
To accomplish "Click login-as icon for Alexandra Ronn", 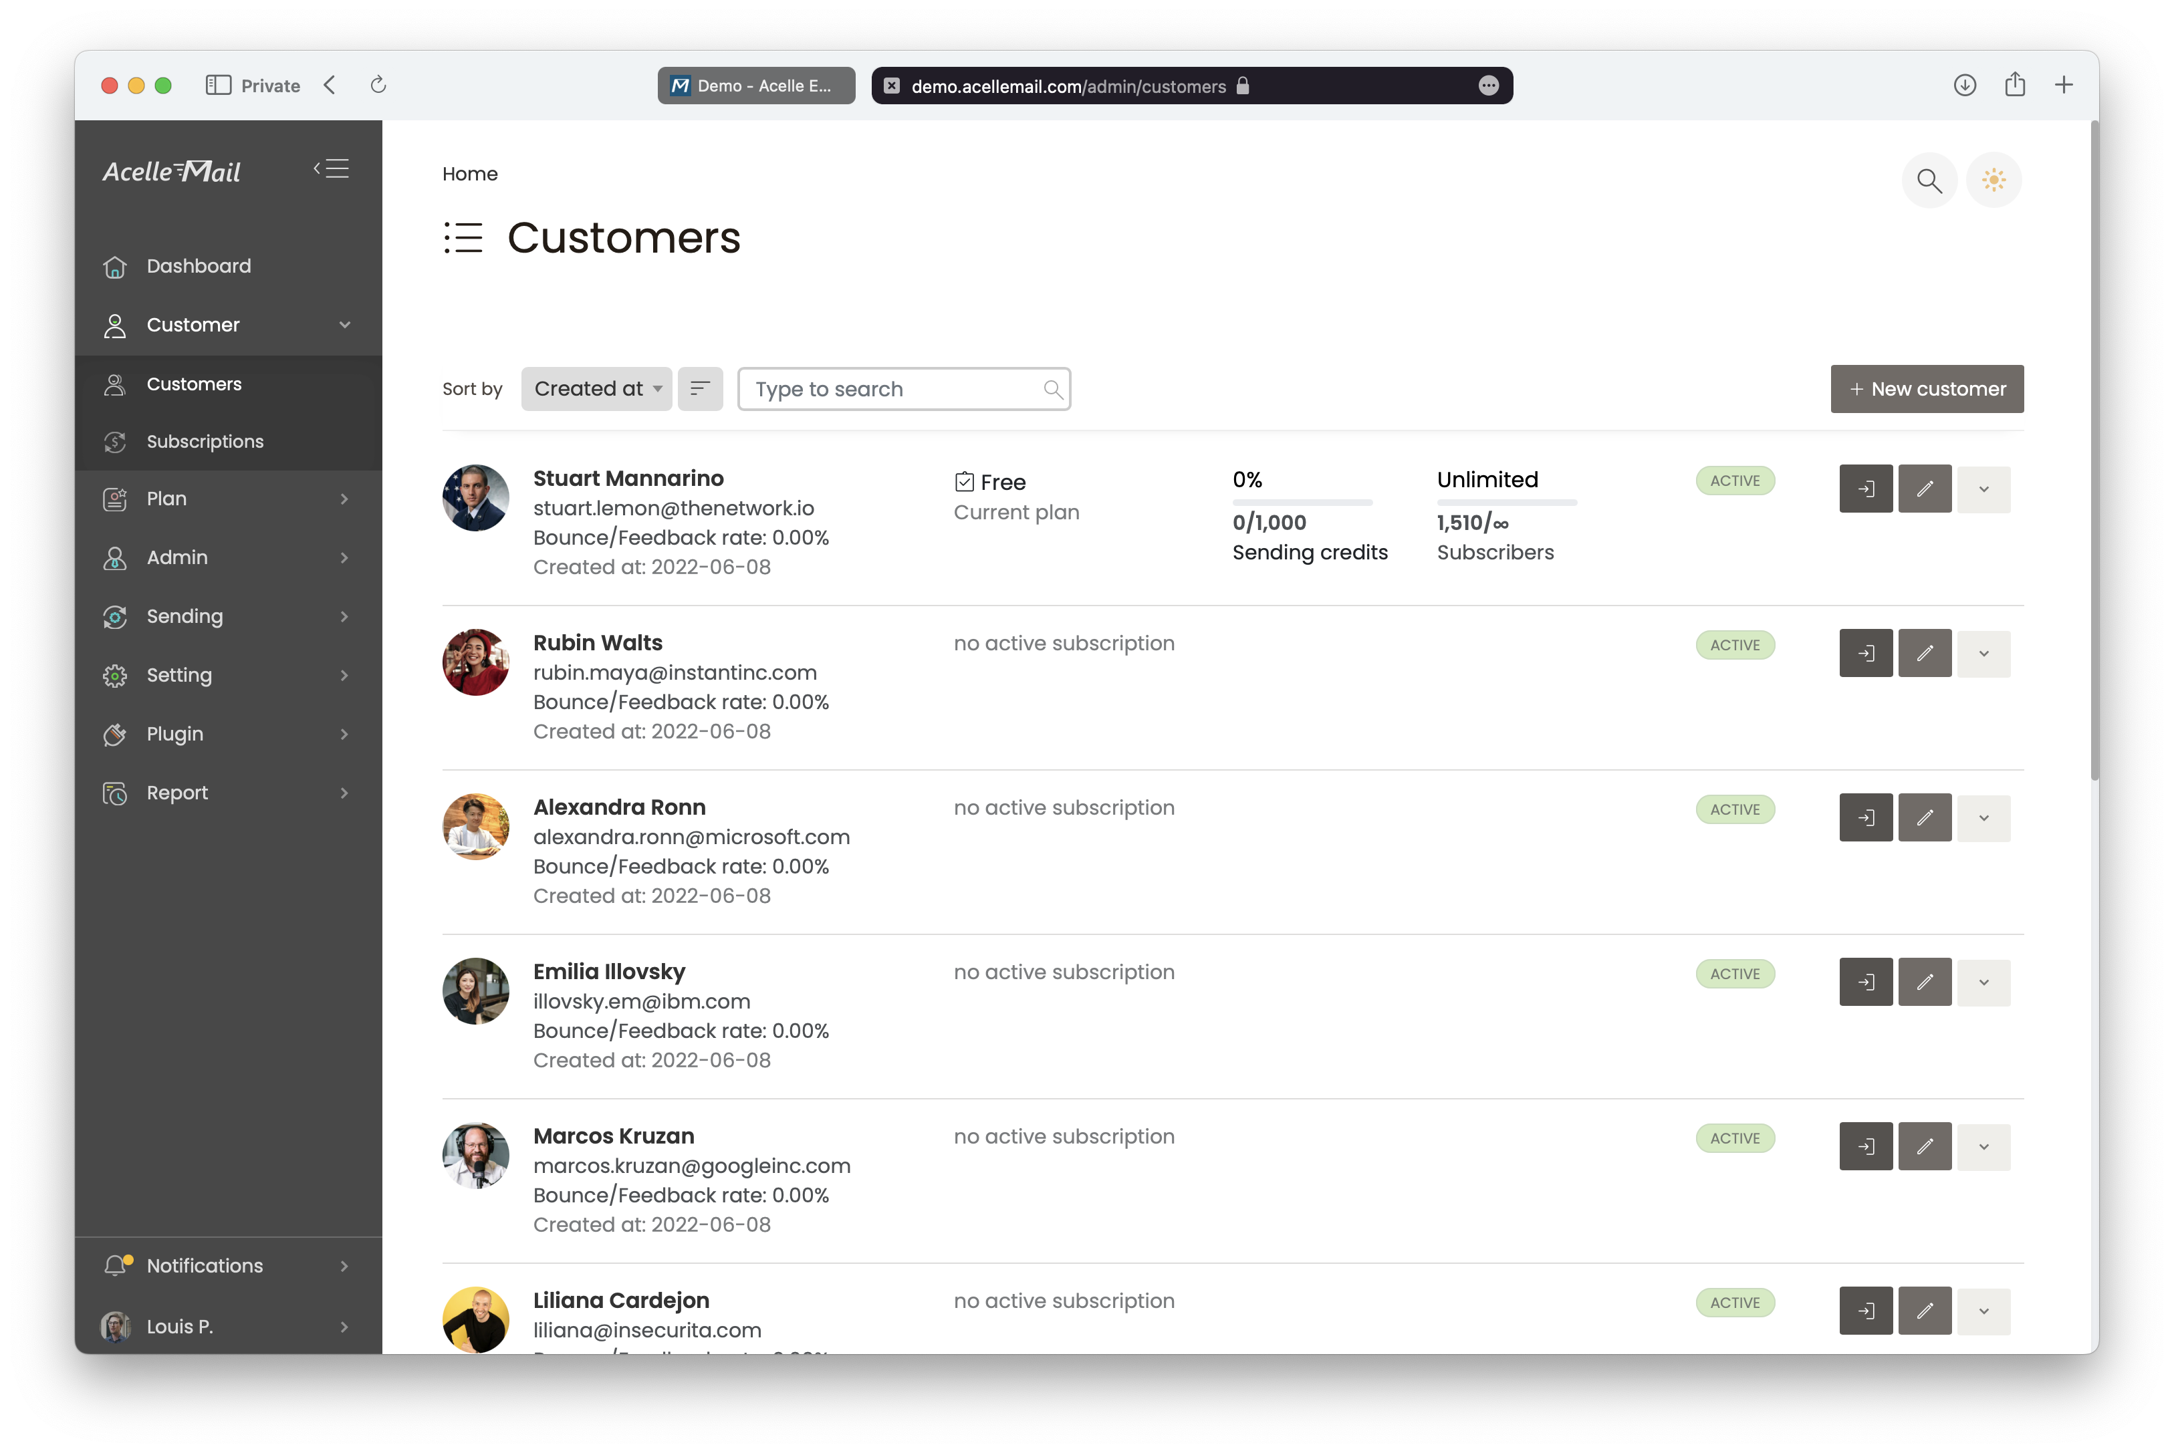I will click(1865, 817).
